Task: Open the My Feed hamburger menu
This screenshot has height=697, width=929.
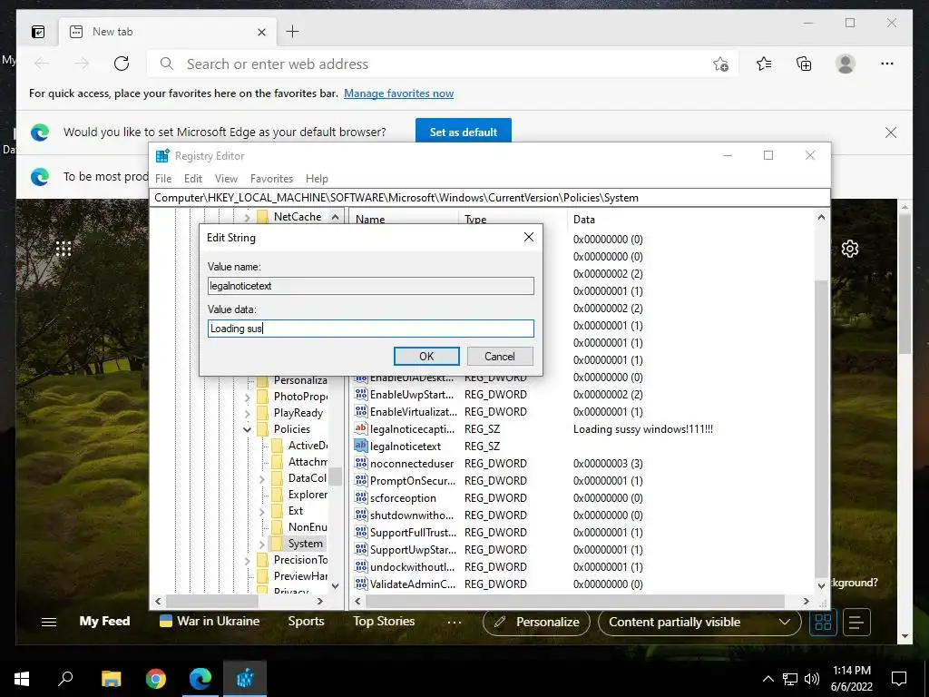Action: [x=49, y=622]
